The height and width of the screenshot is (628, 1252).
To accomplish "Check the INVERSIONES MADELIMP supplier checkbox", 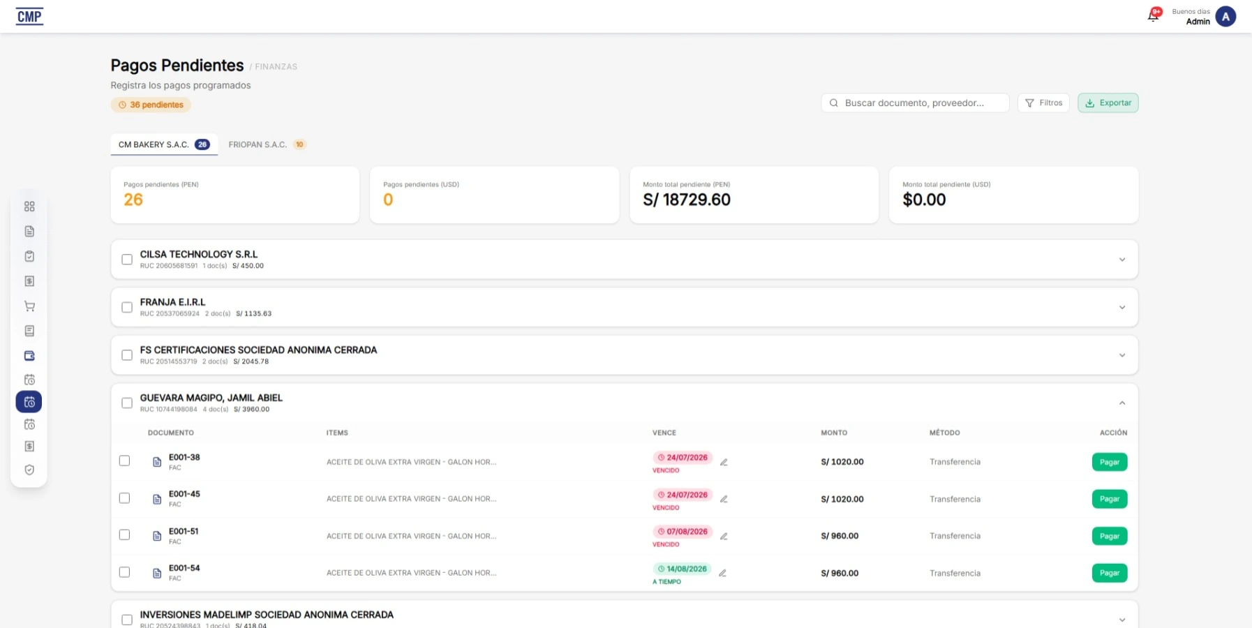I will (127, 620).
